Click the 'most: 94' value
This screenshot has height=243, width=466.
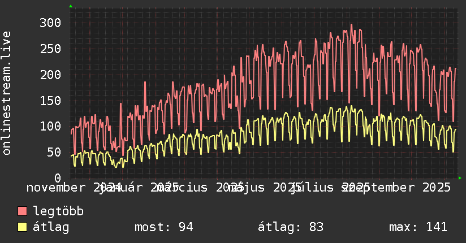[x=164, y=227]
